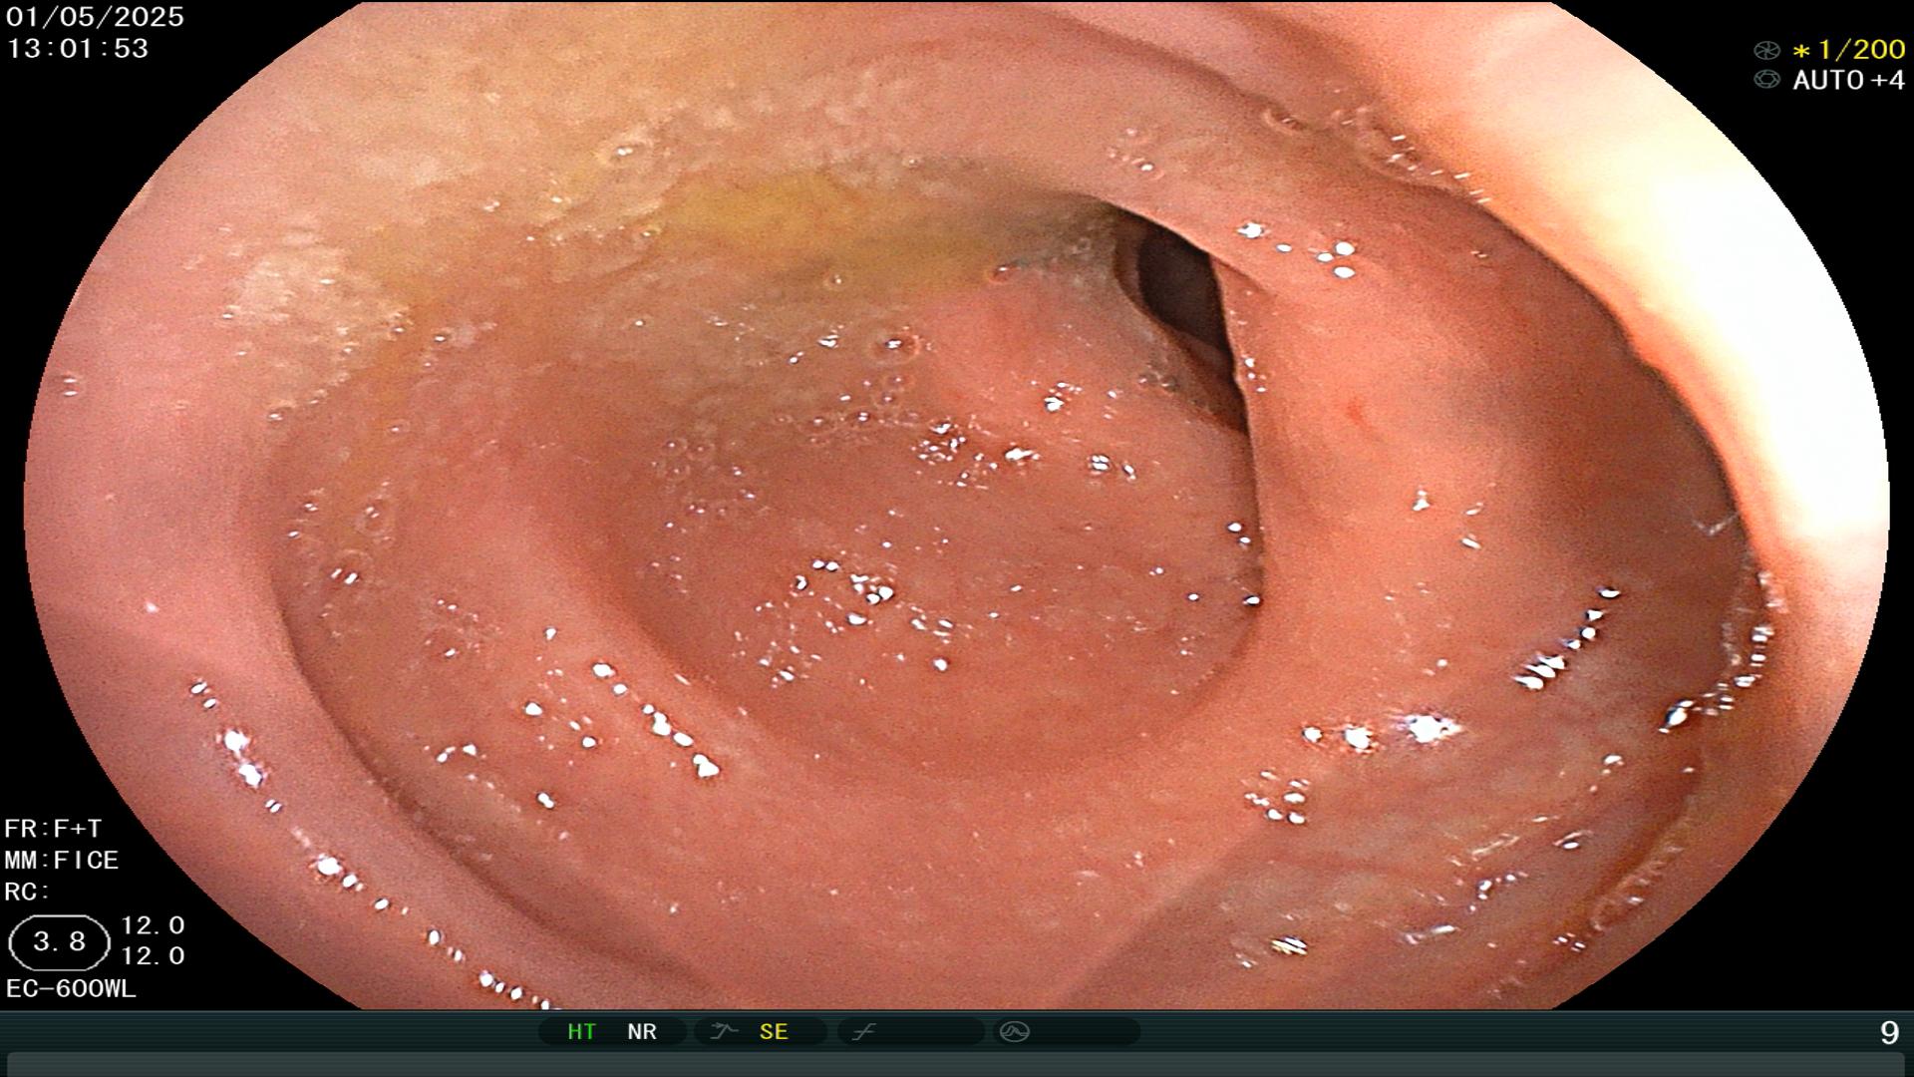Click the iris aperture icon beside AUTO +4
This screenshot has height=1077, width=1914.
(x=1766, y=80)
